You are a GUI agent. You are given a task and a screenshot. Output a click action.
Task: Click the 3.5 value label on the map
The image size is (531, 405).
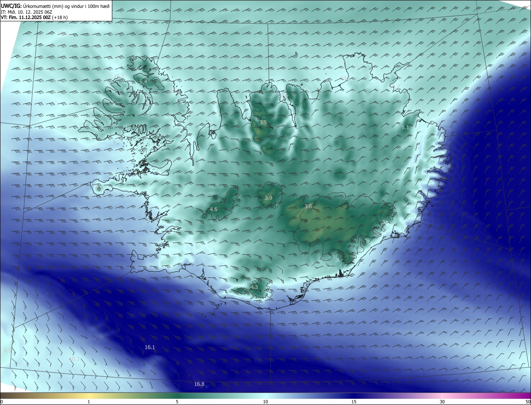point(263,123)
